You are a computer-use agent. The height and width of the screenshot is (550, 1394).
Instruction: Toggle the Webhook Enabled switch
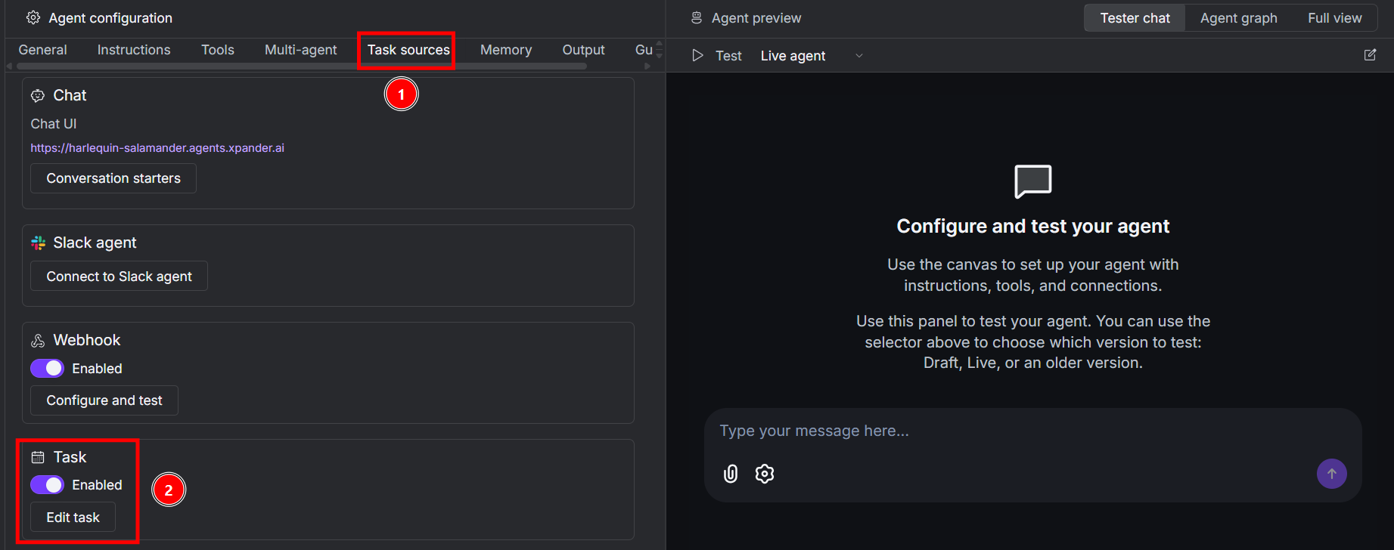point(47,368)
